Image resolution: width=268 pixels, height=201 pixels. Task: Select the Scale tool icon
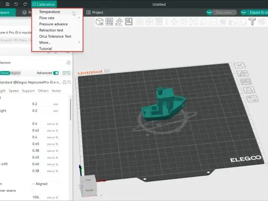coord(194,21)
